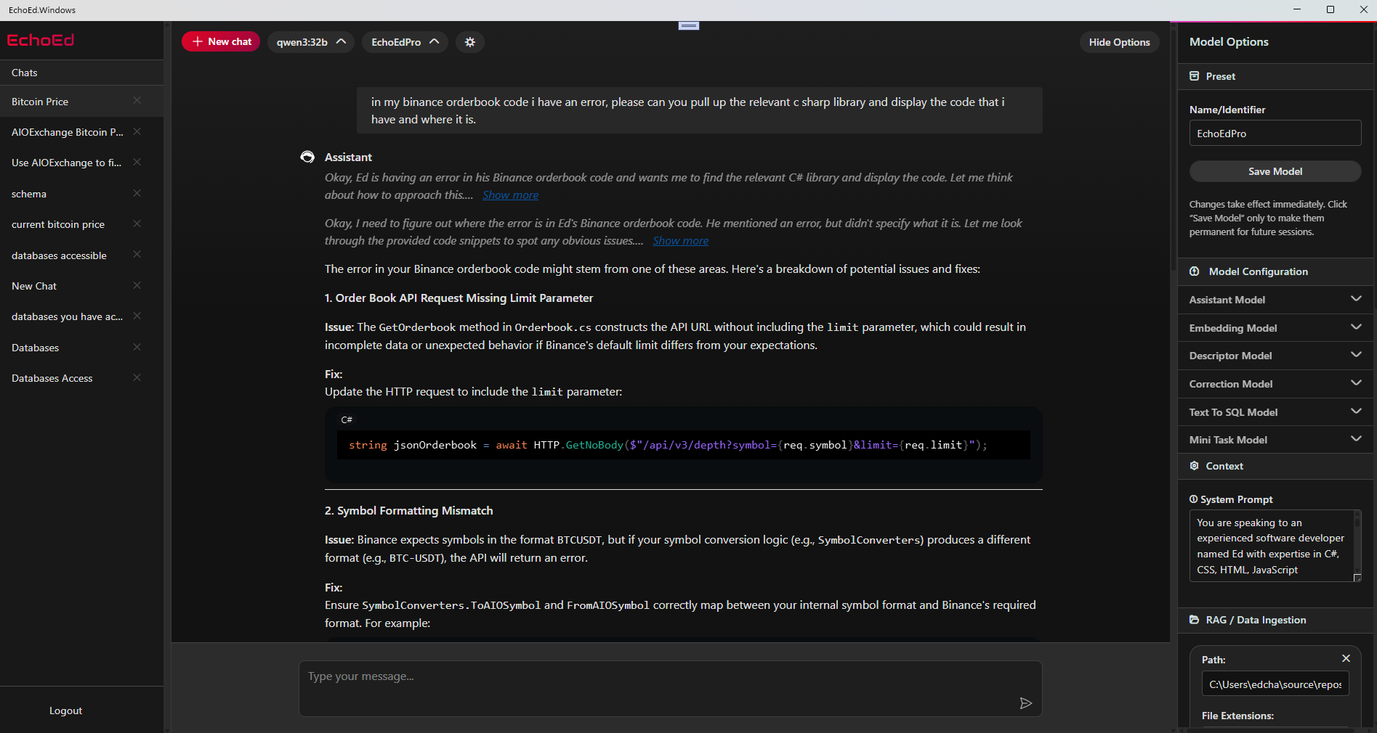Viewport: 1377px width, 733px height.
Task: Select the databases accessible chat
Action: [59, 255]
